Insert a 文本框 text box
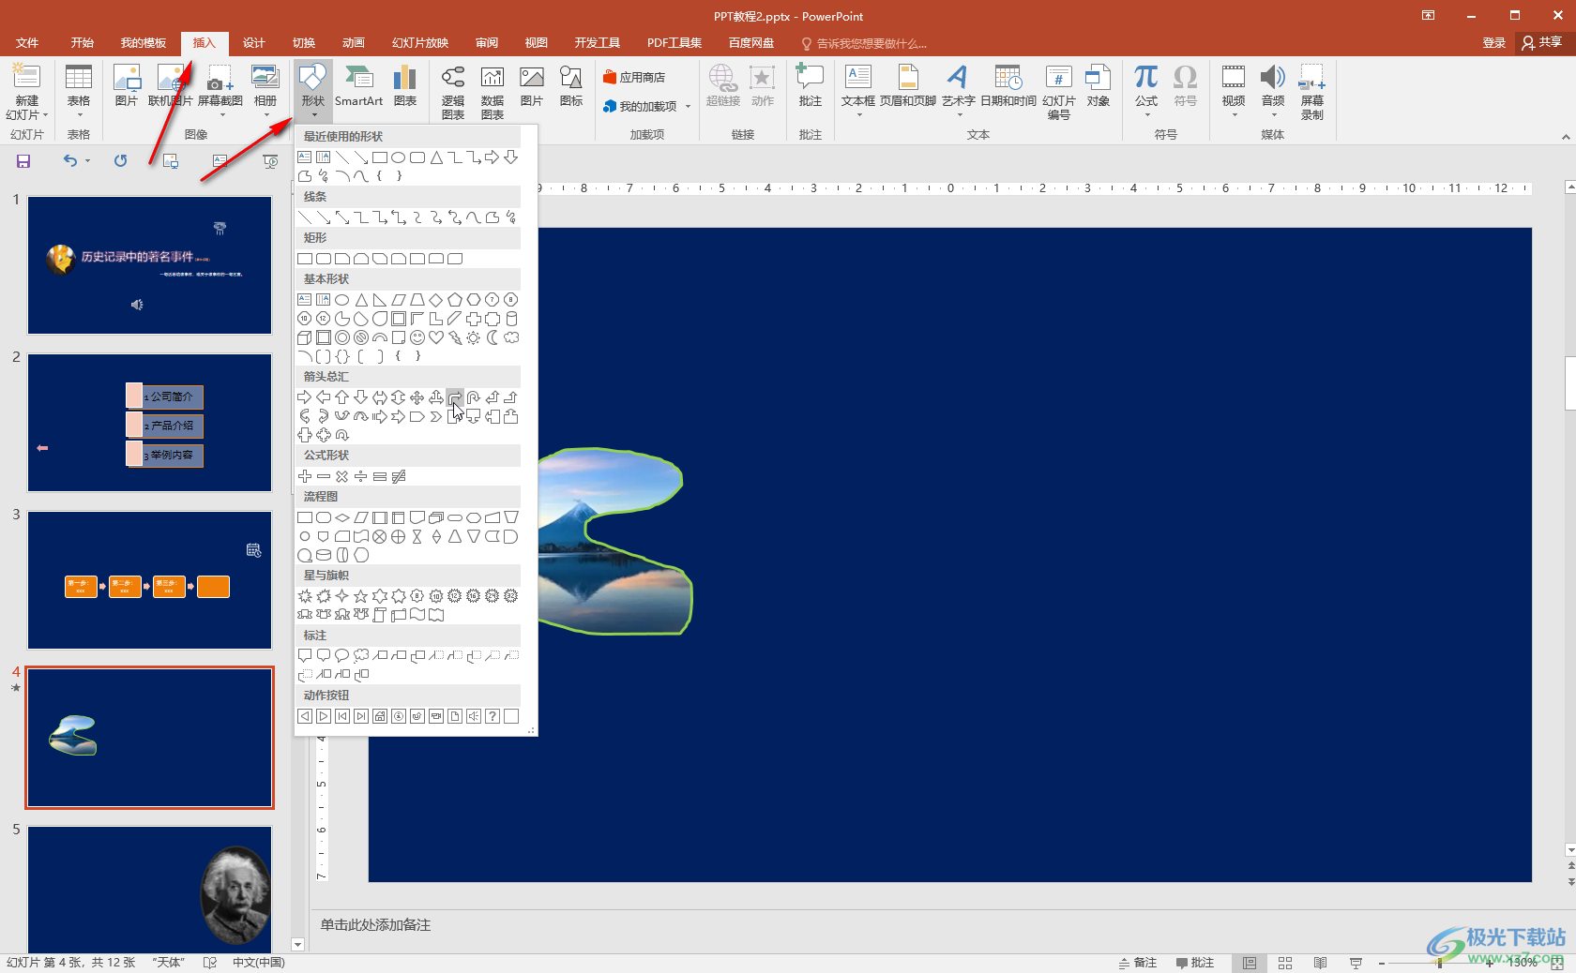Image resolution: width=1576 pixels, height=973 pixels. click(x=858, y=90)
